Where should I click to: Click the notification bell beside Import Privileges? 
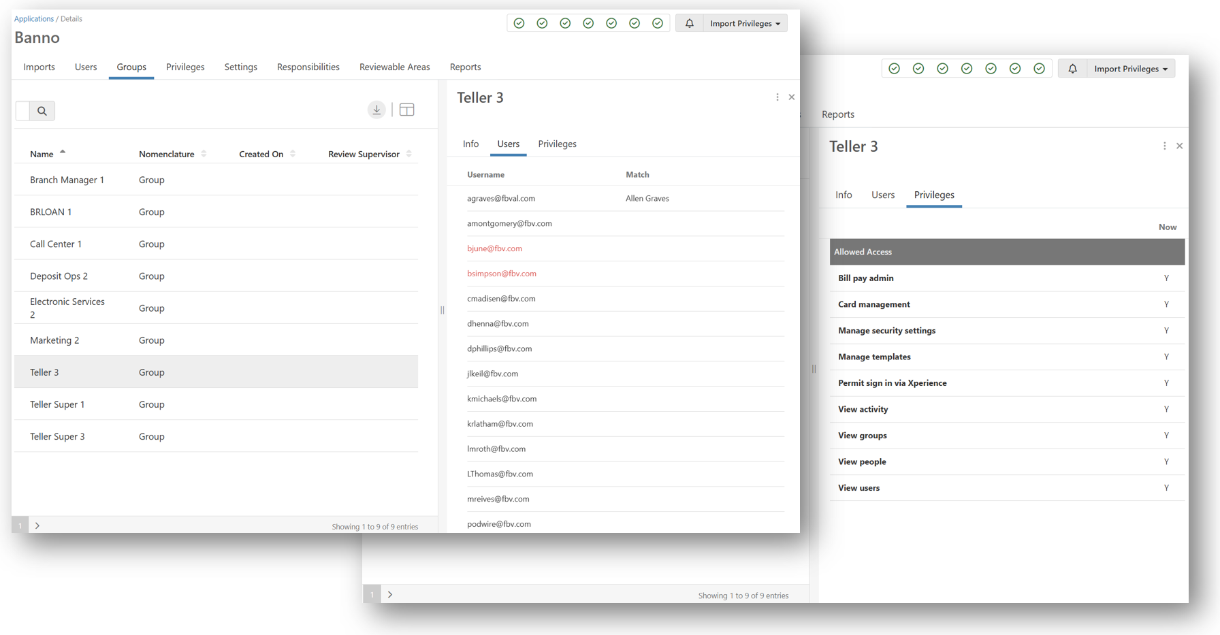point(689,23)
